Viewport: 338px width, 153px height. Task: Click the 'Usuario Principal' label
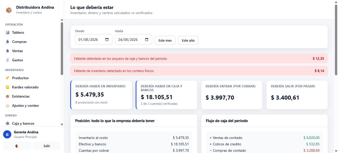pos(25,137)
